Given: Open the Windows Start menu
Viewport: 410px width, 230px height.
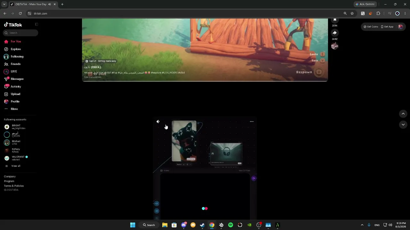Looking at the screenshot, I should 133,225.
